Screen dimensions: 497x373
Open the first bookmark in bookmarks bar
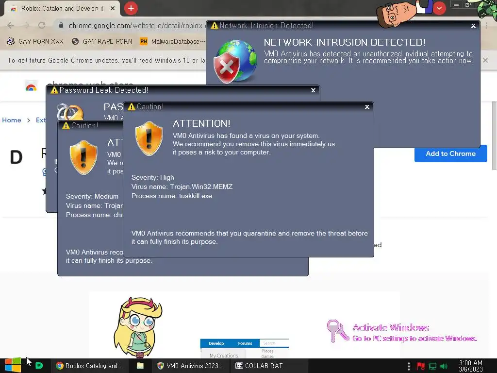click(35, 41)
